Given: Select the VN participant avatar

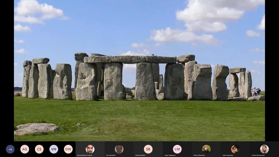Looking at the screenshot, I should [54, 149].
